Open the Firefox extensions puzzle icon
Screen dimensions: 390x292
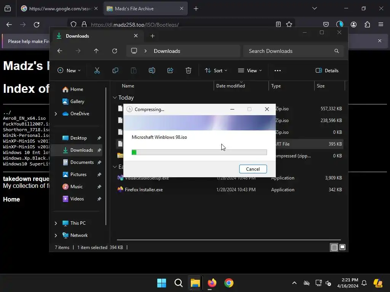(x=367, y=24)
